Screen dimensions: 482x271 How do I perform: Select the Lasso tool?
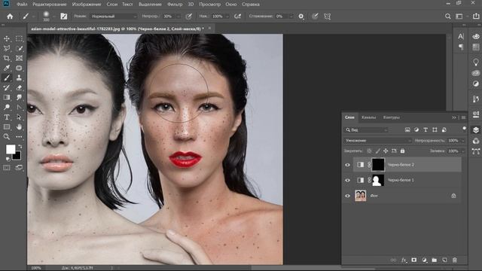[7, 48]
